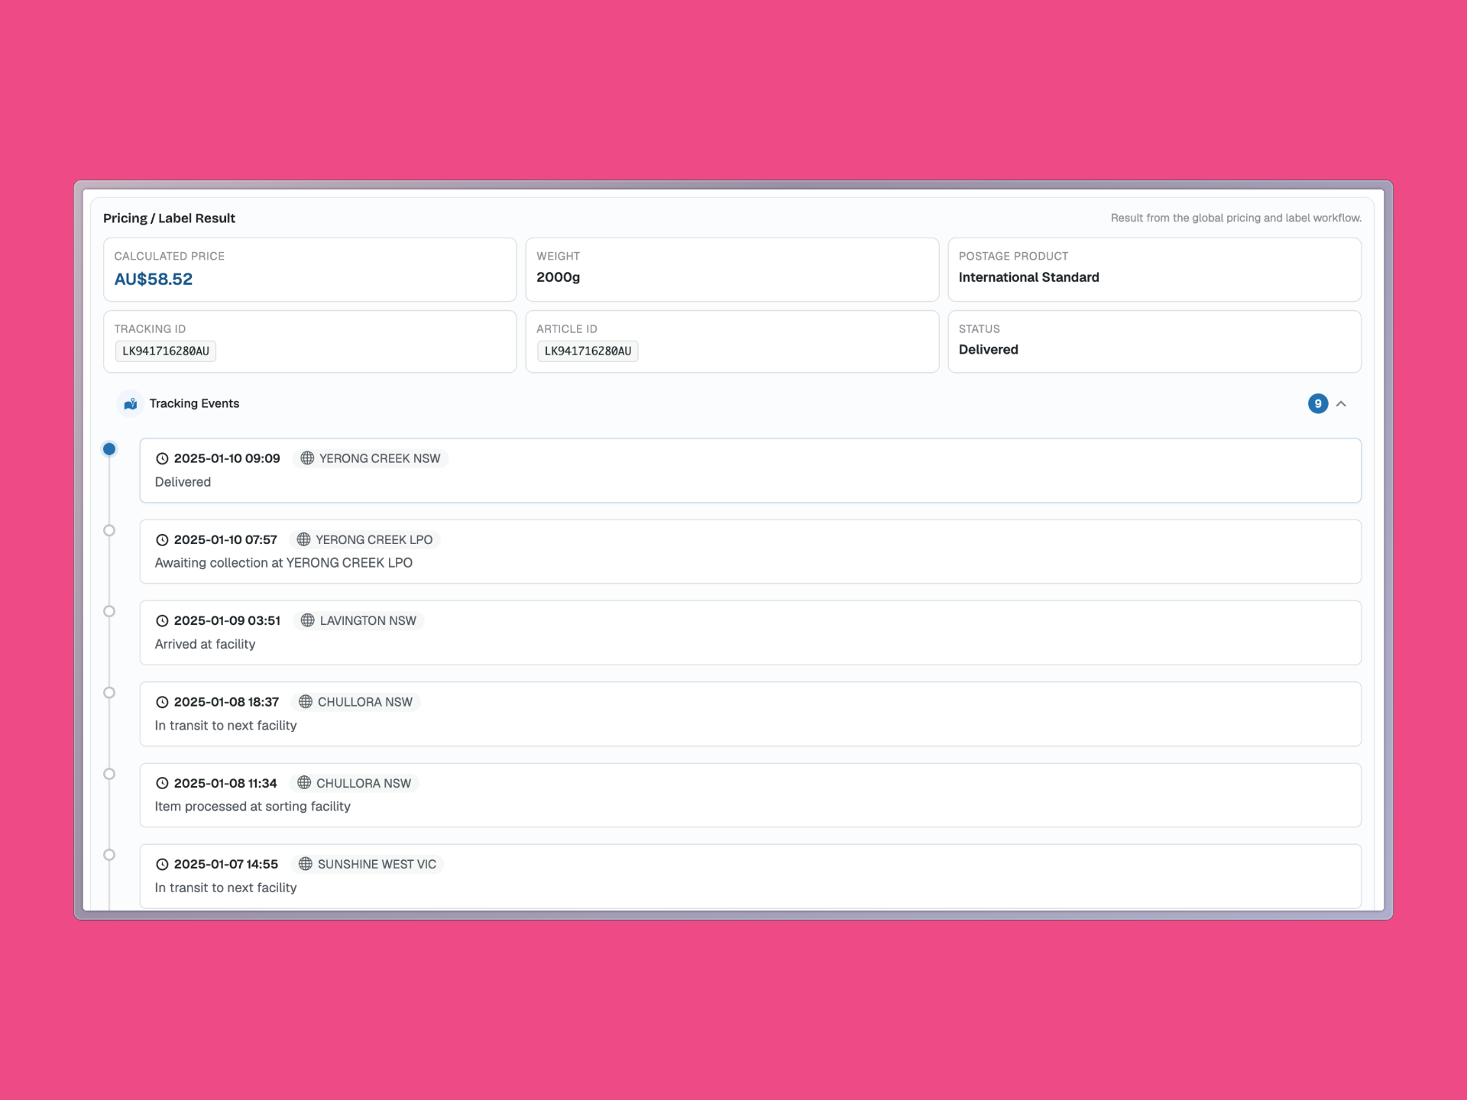The height and width of the screenshot is (1100, 1467).
Task: Click the clock icon beside 2025-01-07 14:55
Action: click(162, 864)
